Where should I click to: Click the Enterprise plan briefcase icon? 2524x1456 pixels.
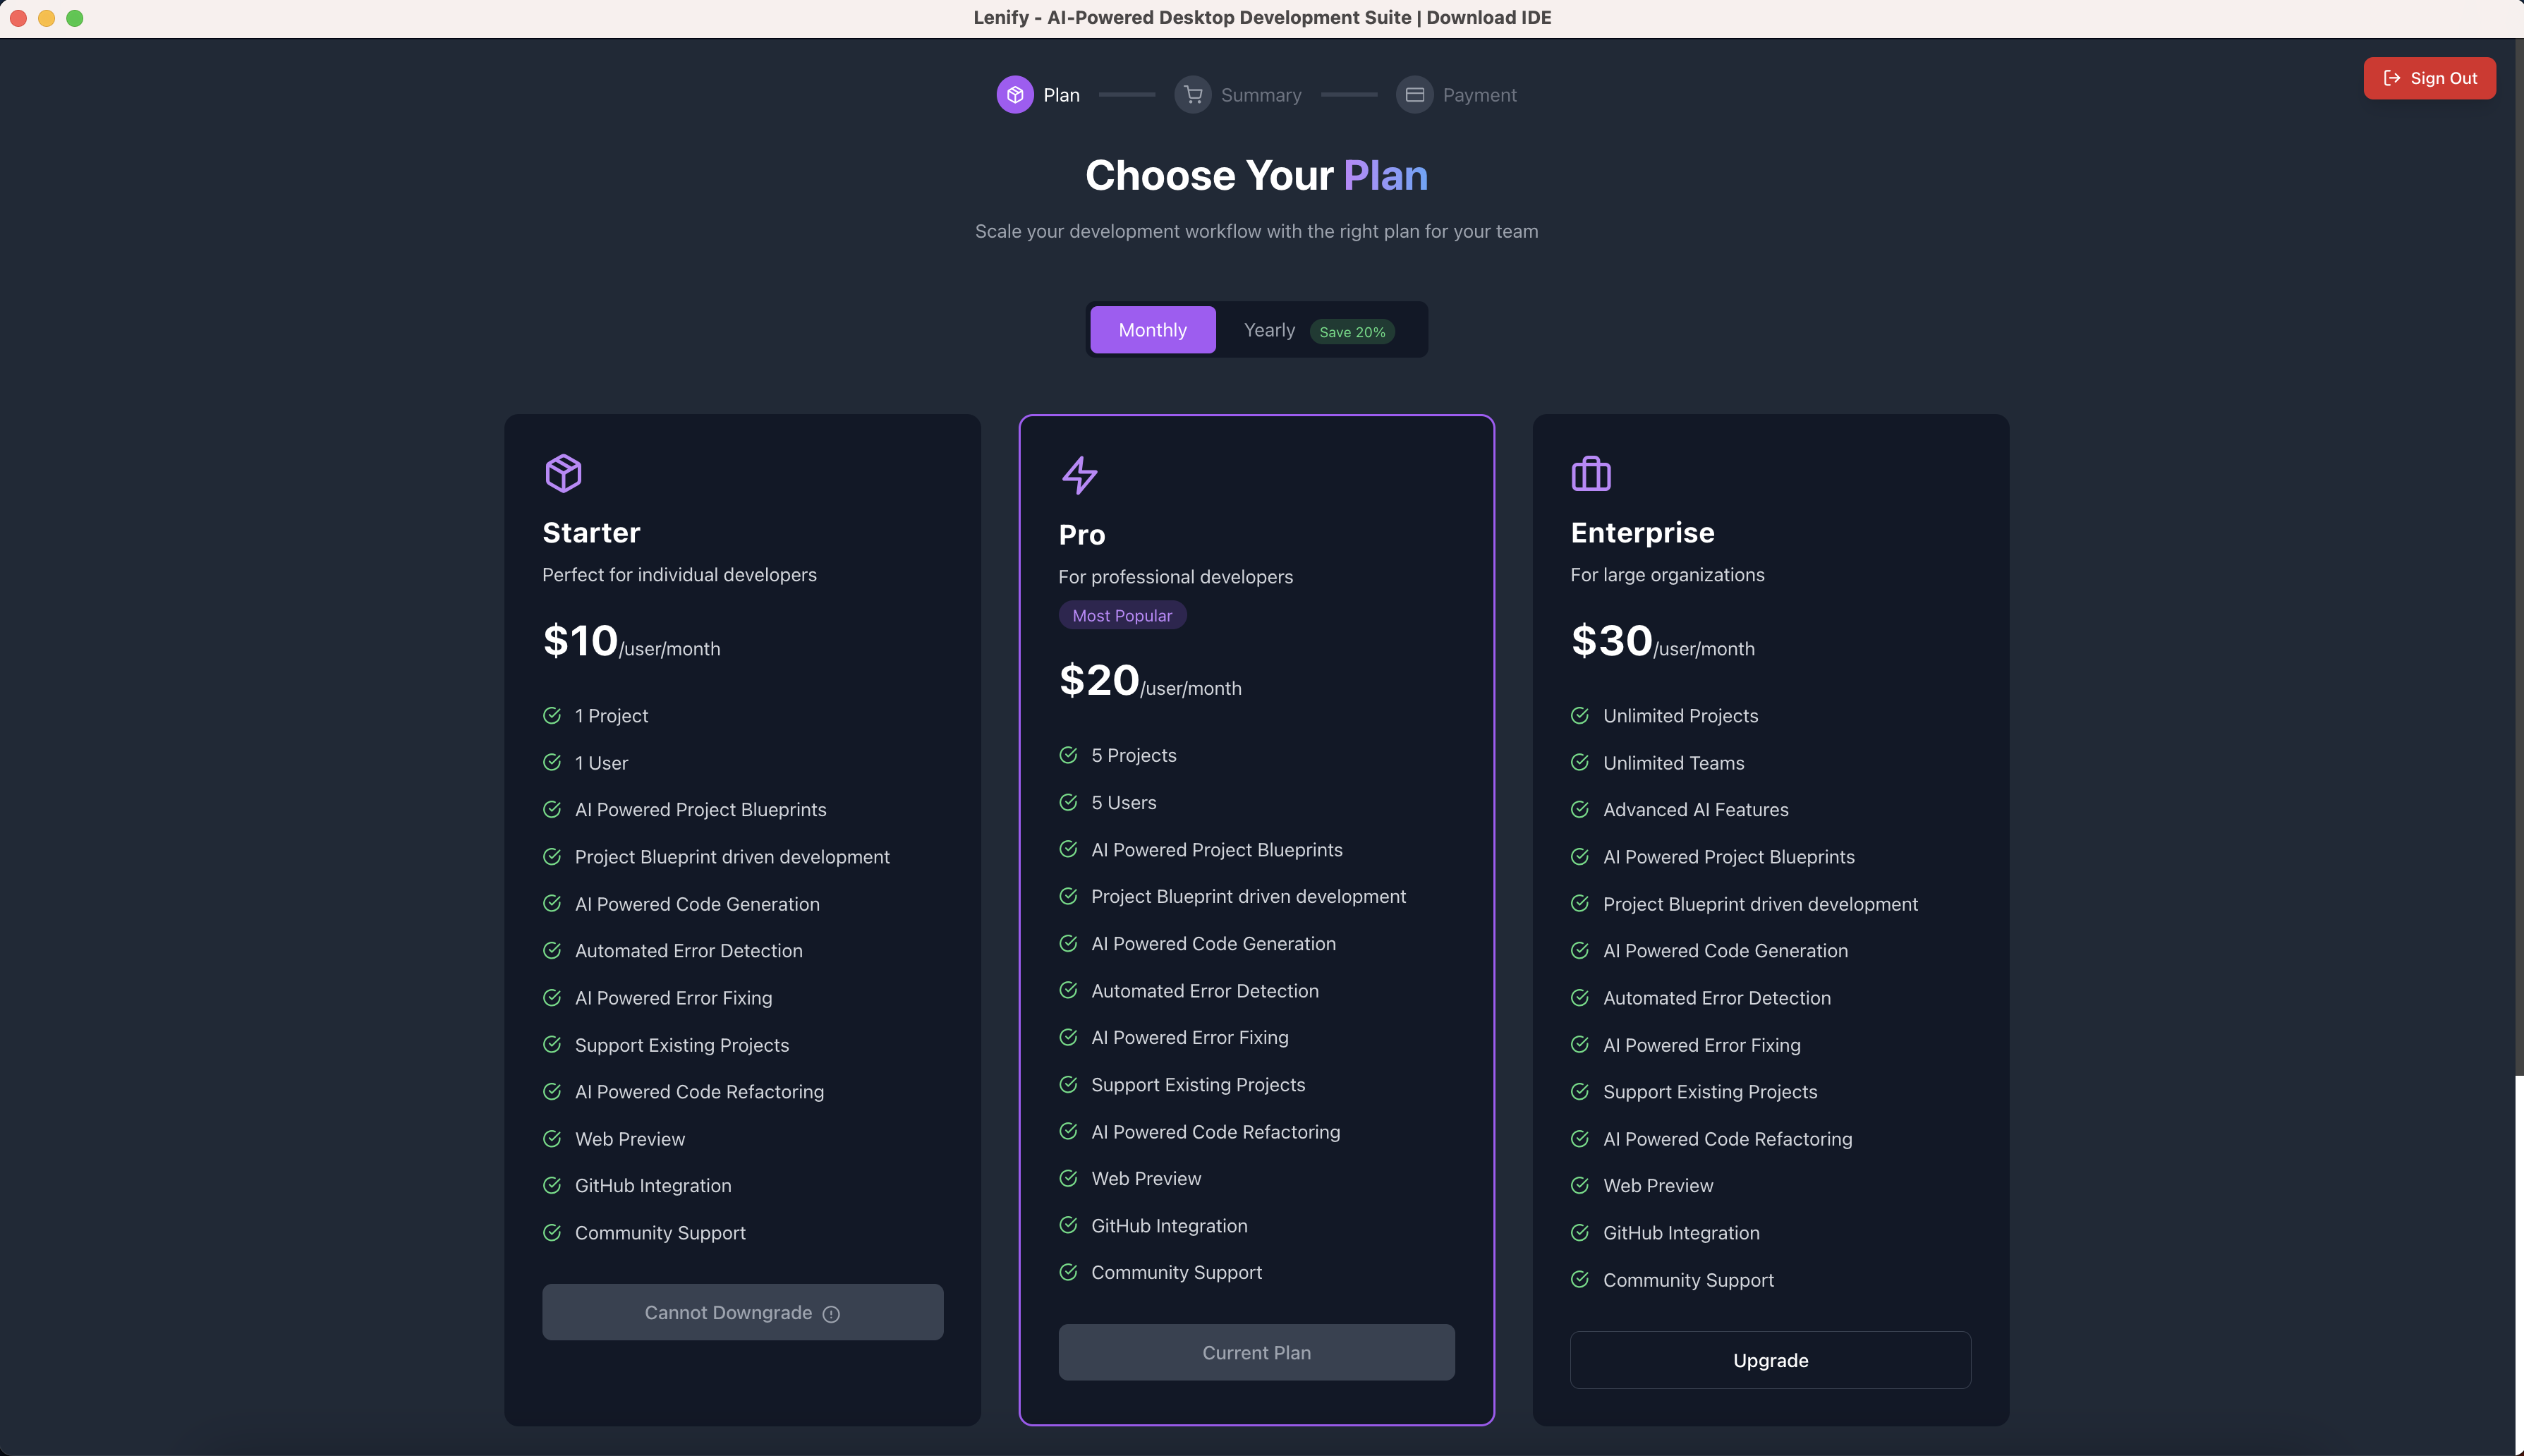coord(1589,475)
